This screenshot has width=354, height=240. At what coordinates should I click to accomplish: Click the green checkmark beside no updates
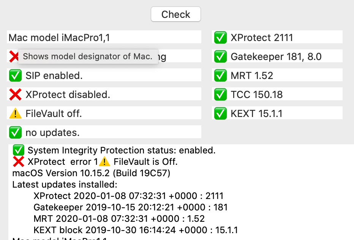click(15, 133)
